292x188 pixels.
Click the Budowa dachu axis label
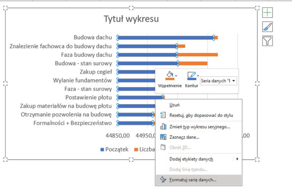pyautogui.click(x=93, y=37)
